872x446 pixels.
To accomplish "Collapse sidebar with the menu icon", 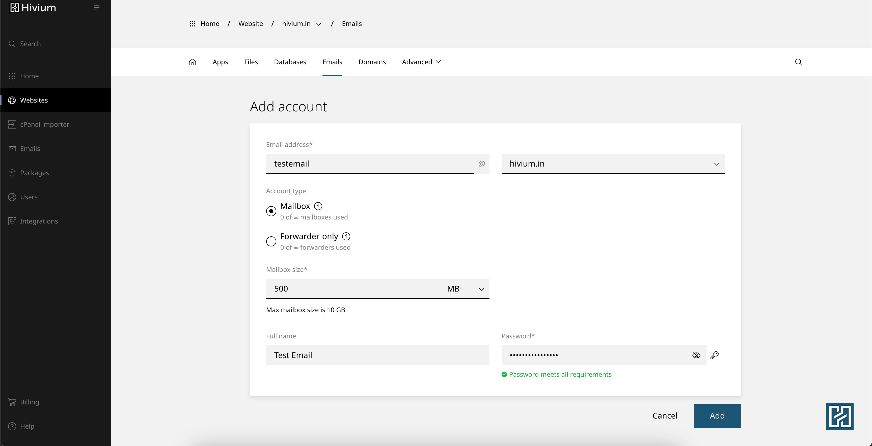I will tap(96, 8).
